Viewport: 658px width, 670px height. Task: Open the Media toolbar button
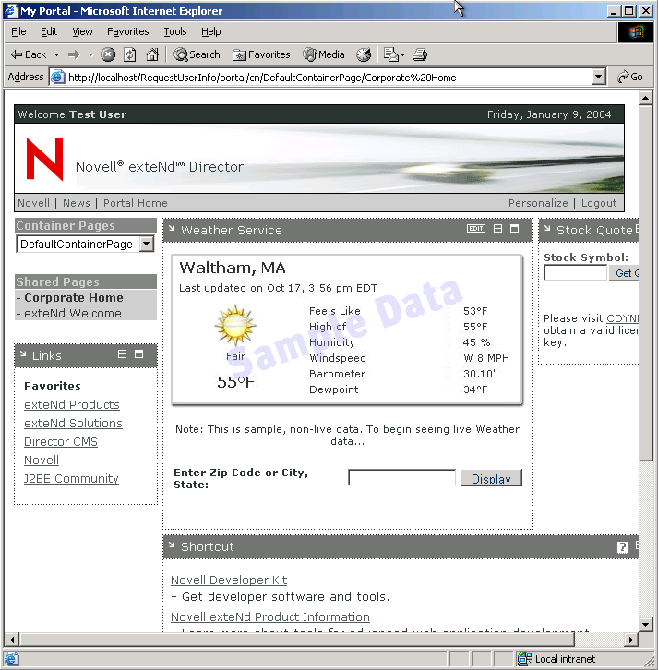(323, 54)
